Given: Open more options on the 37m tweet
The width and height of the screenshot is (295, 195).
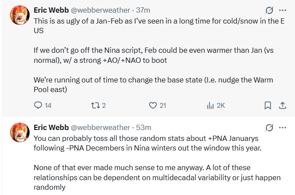Looking at the screenshot, I should tap(283, 10).
